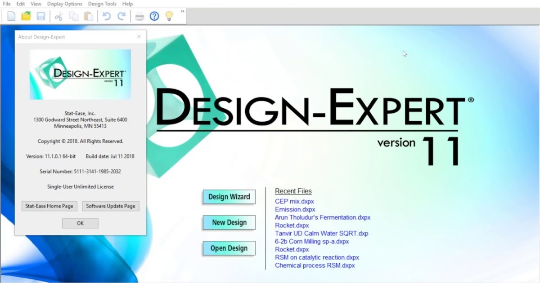Open Help via the question mark icon
This screenshot has height=283, width=540.
pyautogui.click(x=154, y=16)
